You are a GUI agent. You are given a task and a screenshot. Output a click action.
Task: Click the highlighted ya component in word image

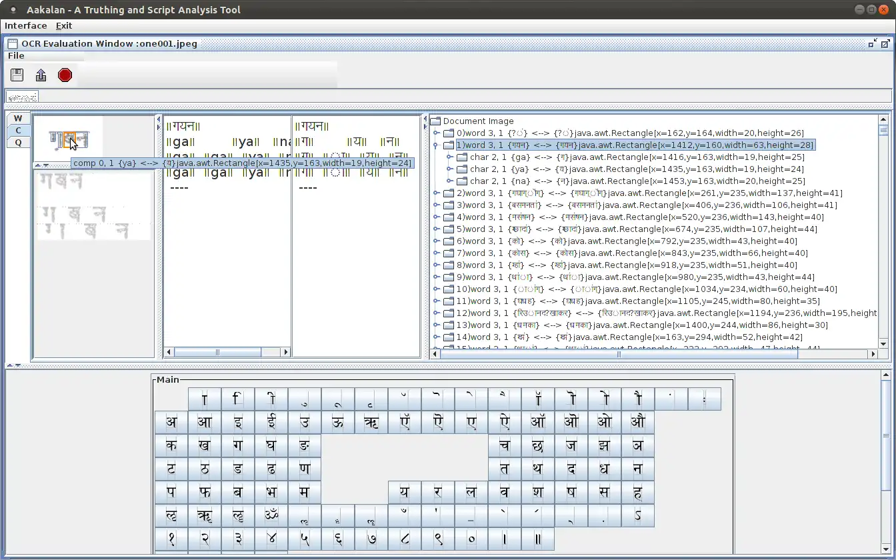[69, 140]
